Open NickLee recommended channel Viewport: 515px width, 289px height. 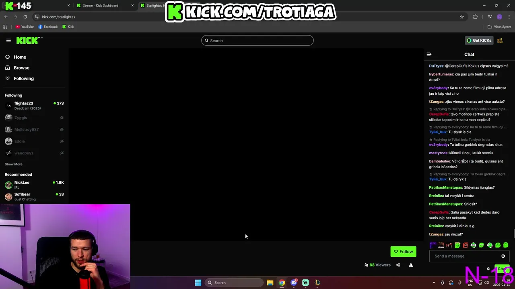pyautogui.click(x=34, y=185)
